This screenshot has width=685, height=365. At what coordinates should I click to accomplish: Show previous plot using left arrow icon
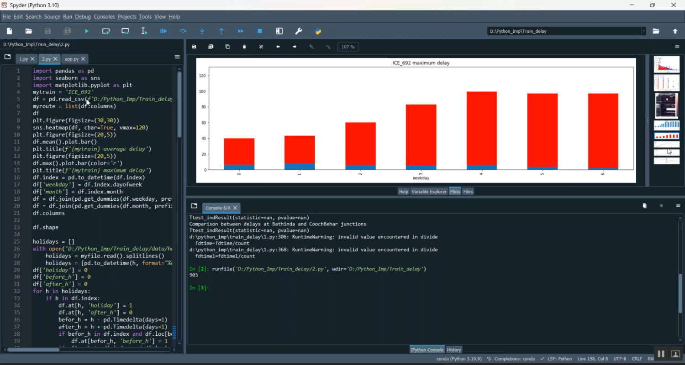coord(278,47)
